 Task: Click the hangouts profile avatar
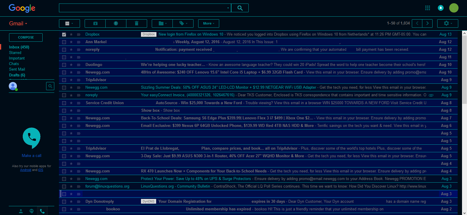click(x=13, y=86)
